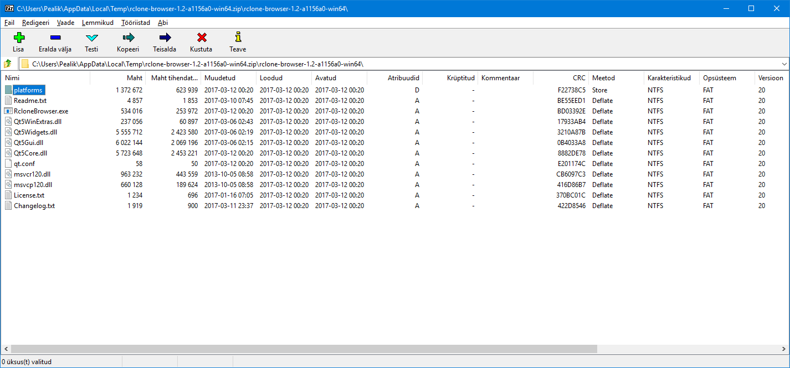Select the Qt5Widgets.dll file name
Viewport: 790px width, 368px height.
tap(35, 132)
